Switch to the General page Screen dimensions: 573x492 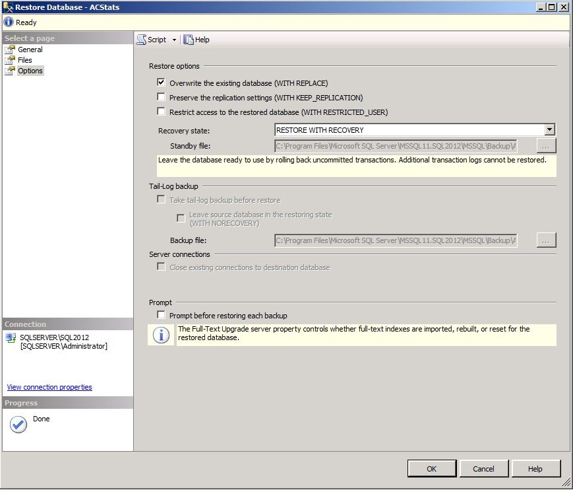[x=30, y=50]
